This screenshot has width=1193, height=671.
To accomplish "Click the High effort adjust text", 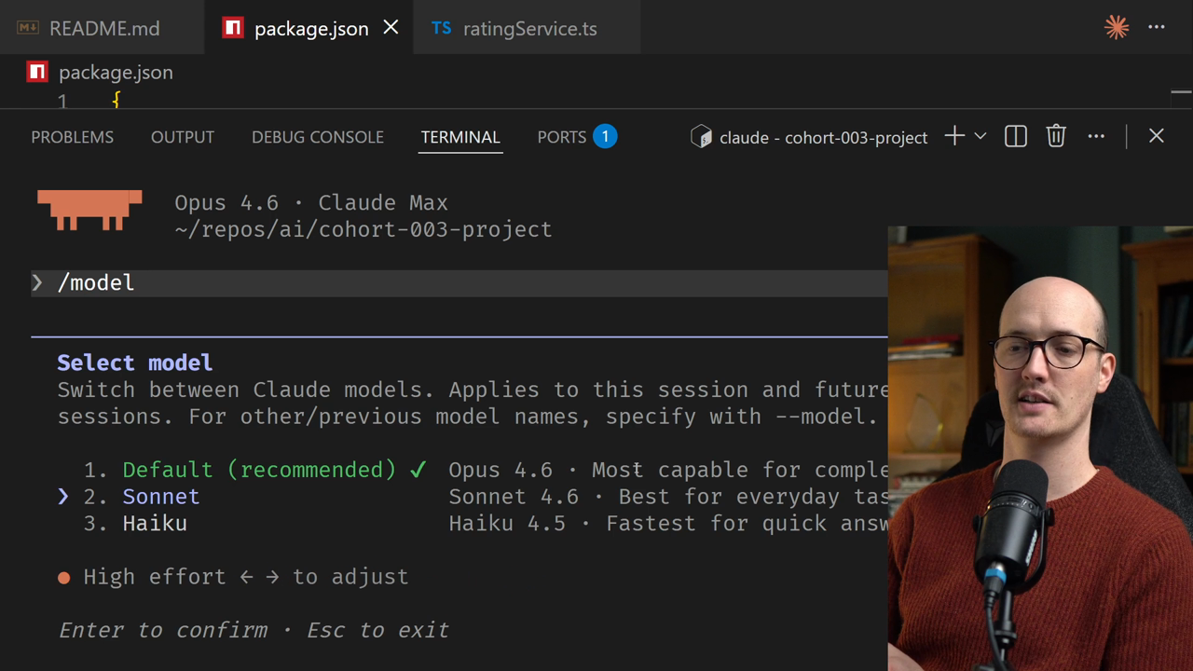I will [246, 577].
